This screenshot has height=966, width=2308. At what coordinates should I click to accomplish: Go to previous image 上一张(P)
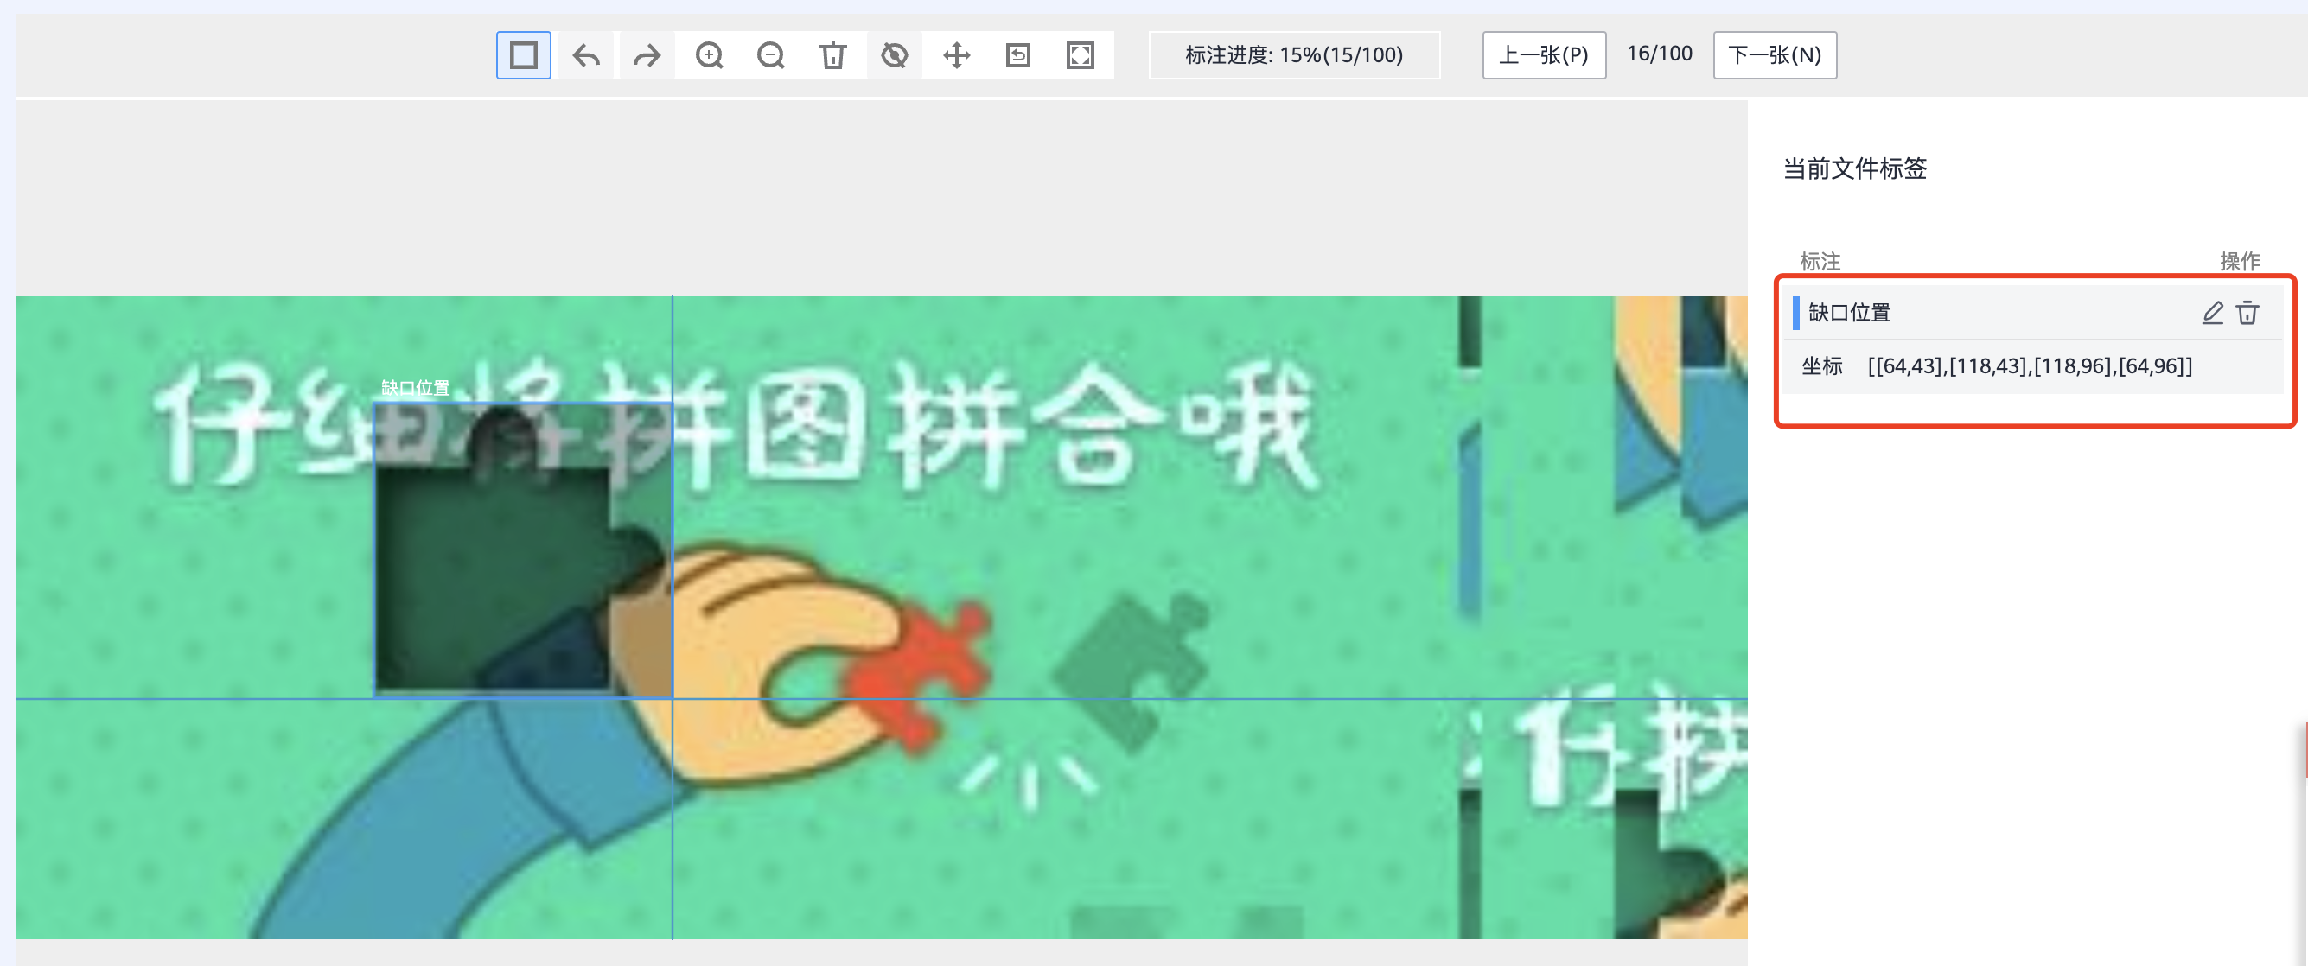(x=1543, y=55)
